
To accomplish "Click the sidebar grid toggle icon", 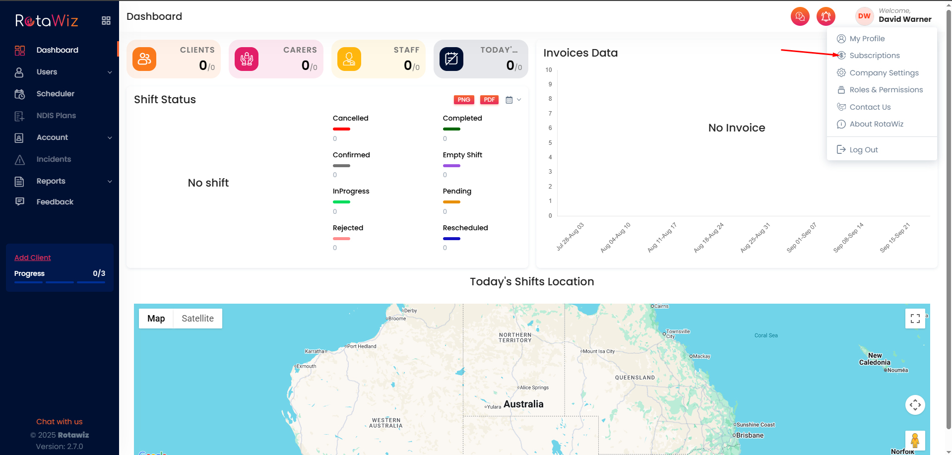I will [x=106, y=20].
